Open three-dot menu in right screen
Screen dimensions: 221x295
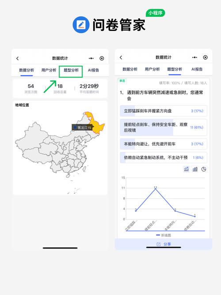pos(194,57)
